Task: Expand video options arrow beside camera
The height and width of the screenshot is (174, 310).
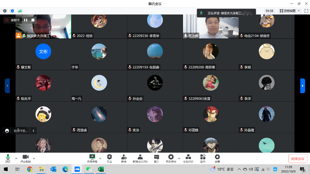Action: pos(34,158)
